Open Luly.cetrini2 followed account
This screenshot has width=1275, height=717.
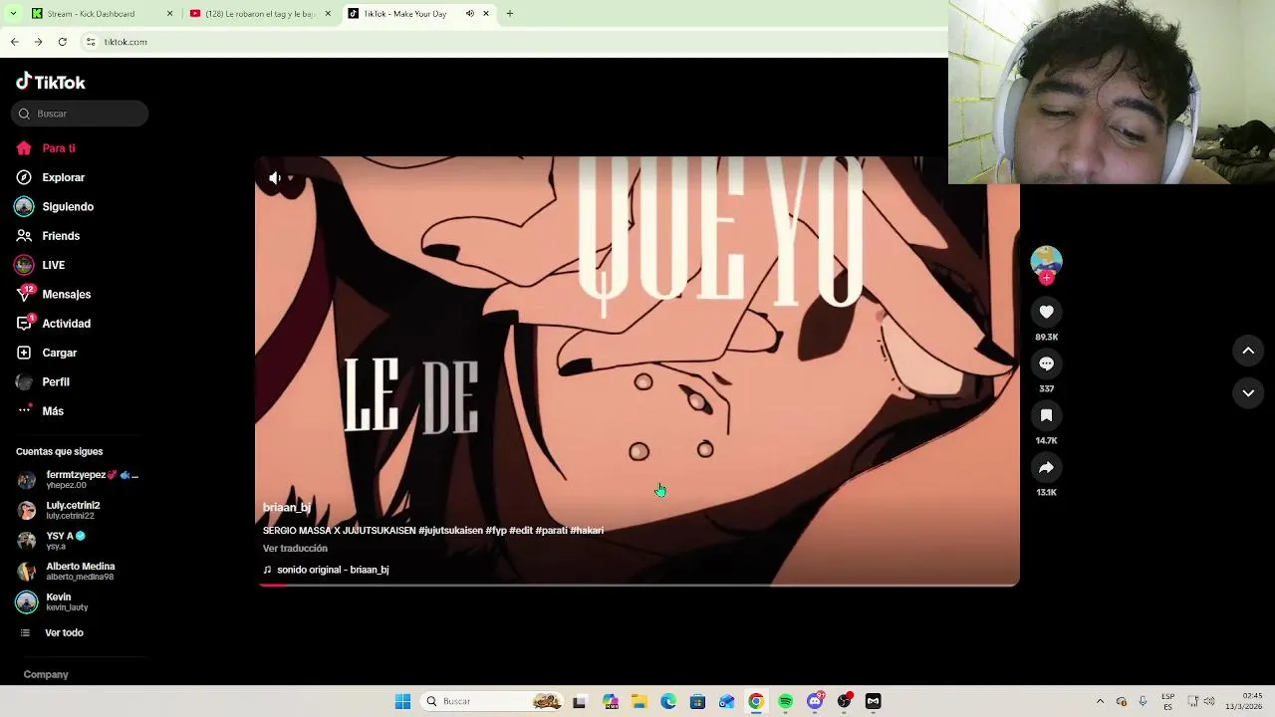pyautogui.click(x=73, y=511)
